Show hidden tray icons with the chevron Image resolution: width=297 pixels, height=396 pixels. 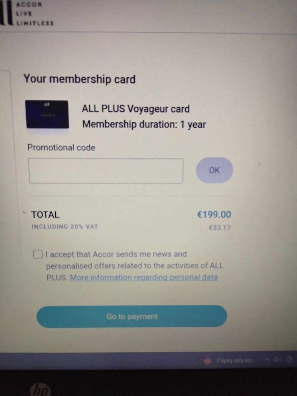click(x=266, y=360)
